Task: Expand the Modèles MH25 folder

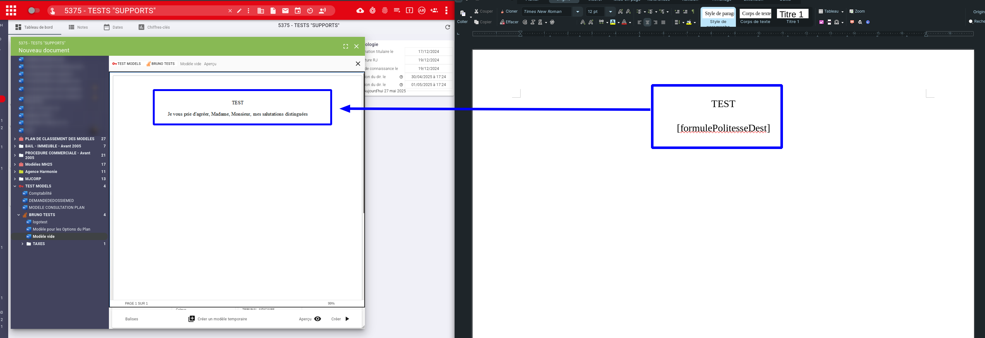Action: (x=15, y=164)
